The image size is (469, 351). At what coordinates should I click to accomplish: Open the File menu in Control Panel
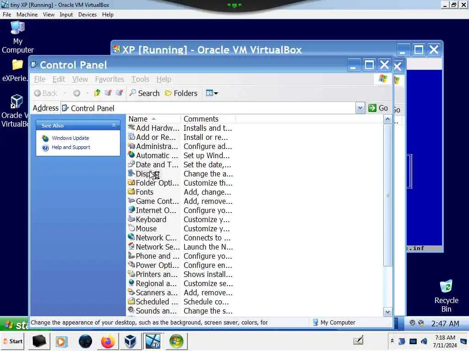point(40,80)
